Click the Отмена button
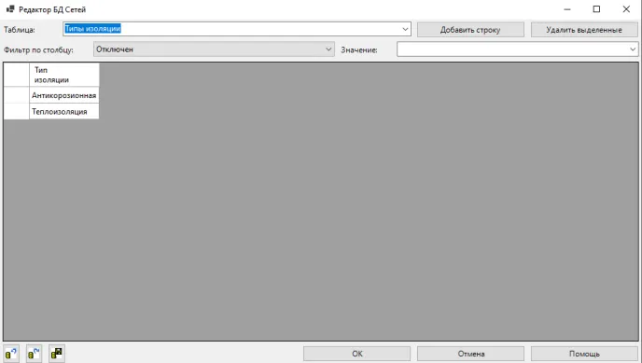This screenshot has width=642, height=363. tap(471, 354)
